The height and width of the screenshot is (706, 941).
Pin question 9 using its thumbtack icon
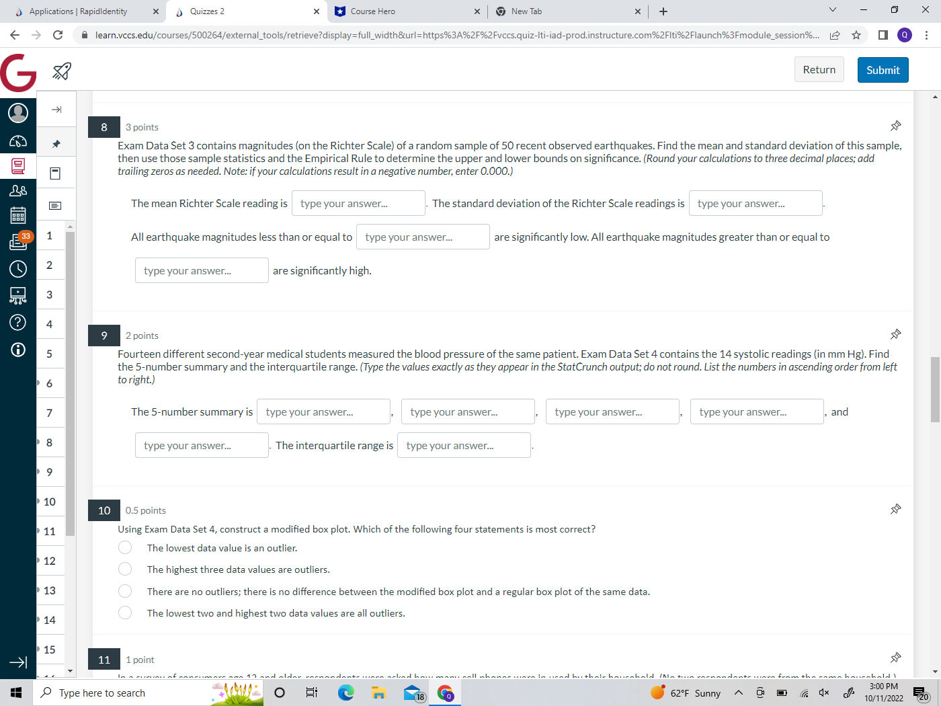[895, 334]
